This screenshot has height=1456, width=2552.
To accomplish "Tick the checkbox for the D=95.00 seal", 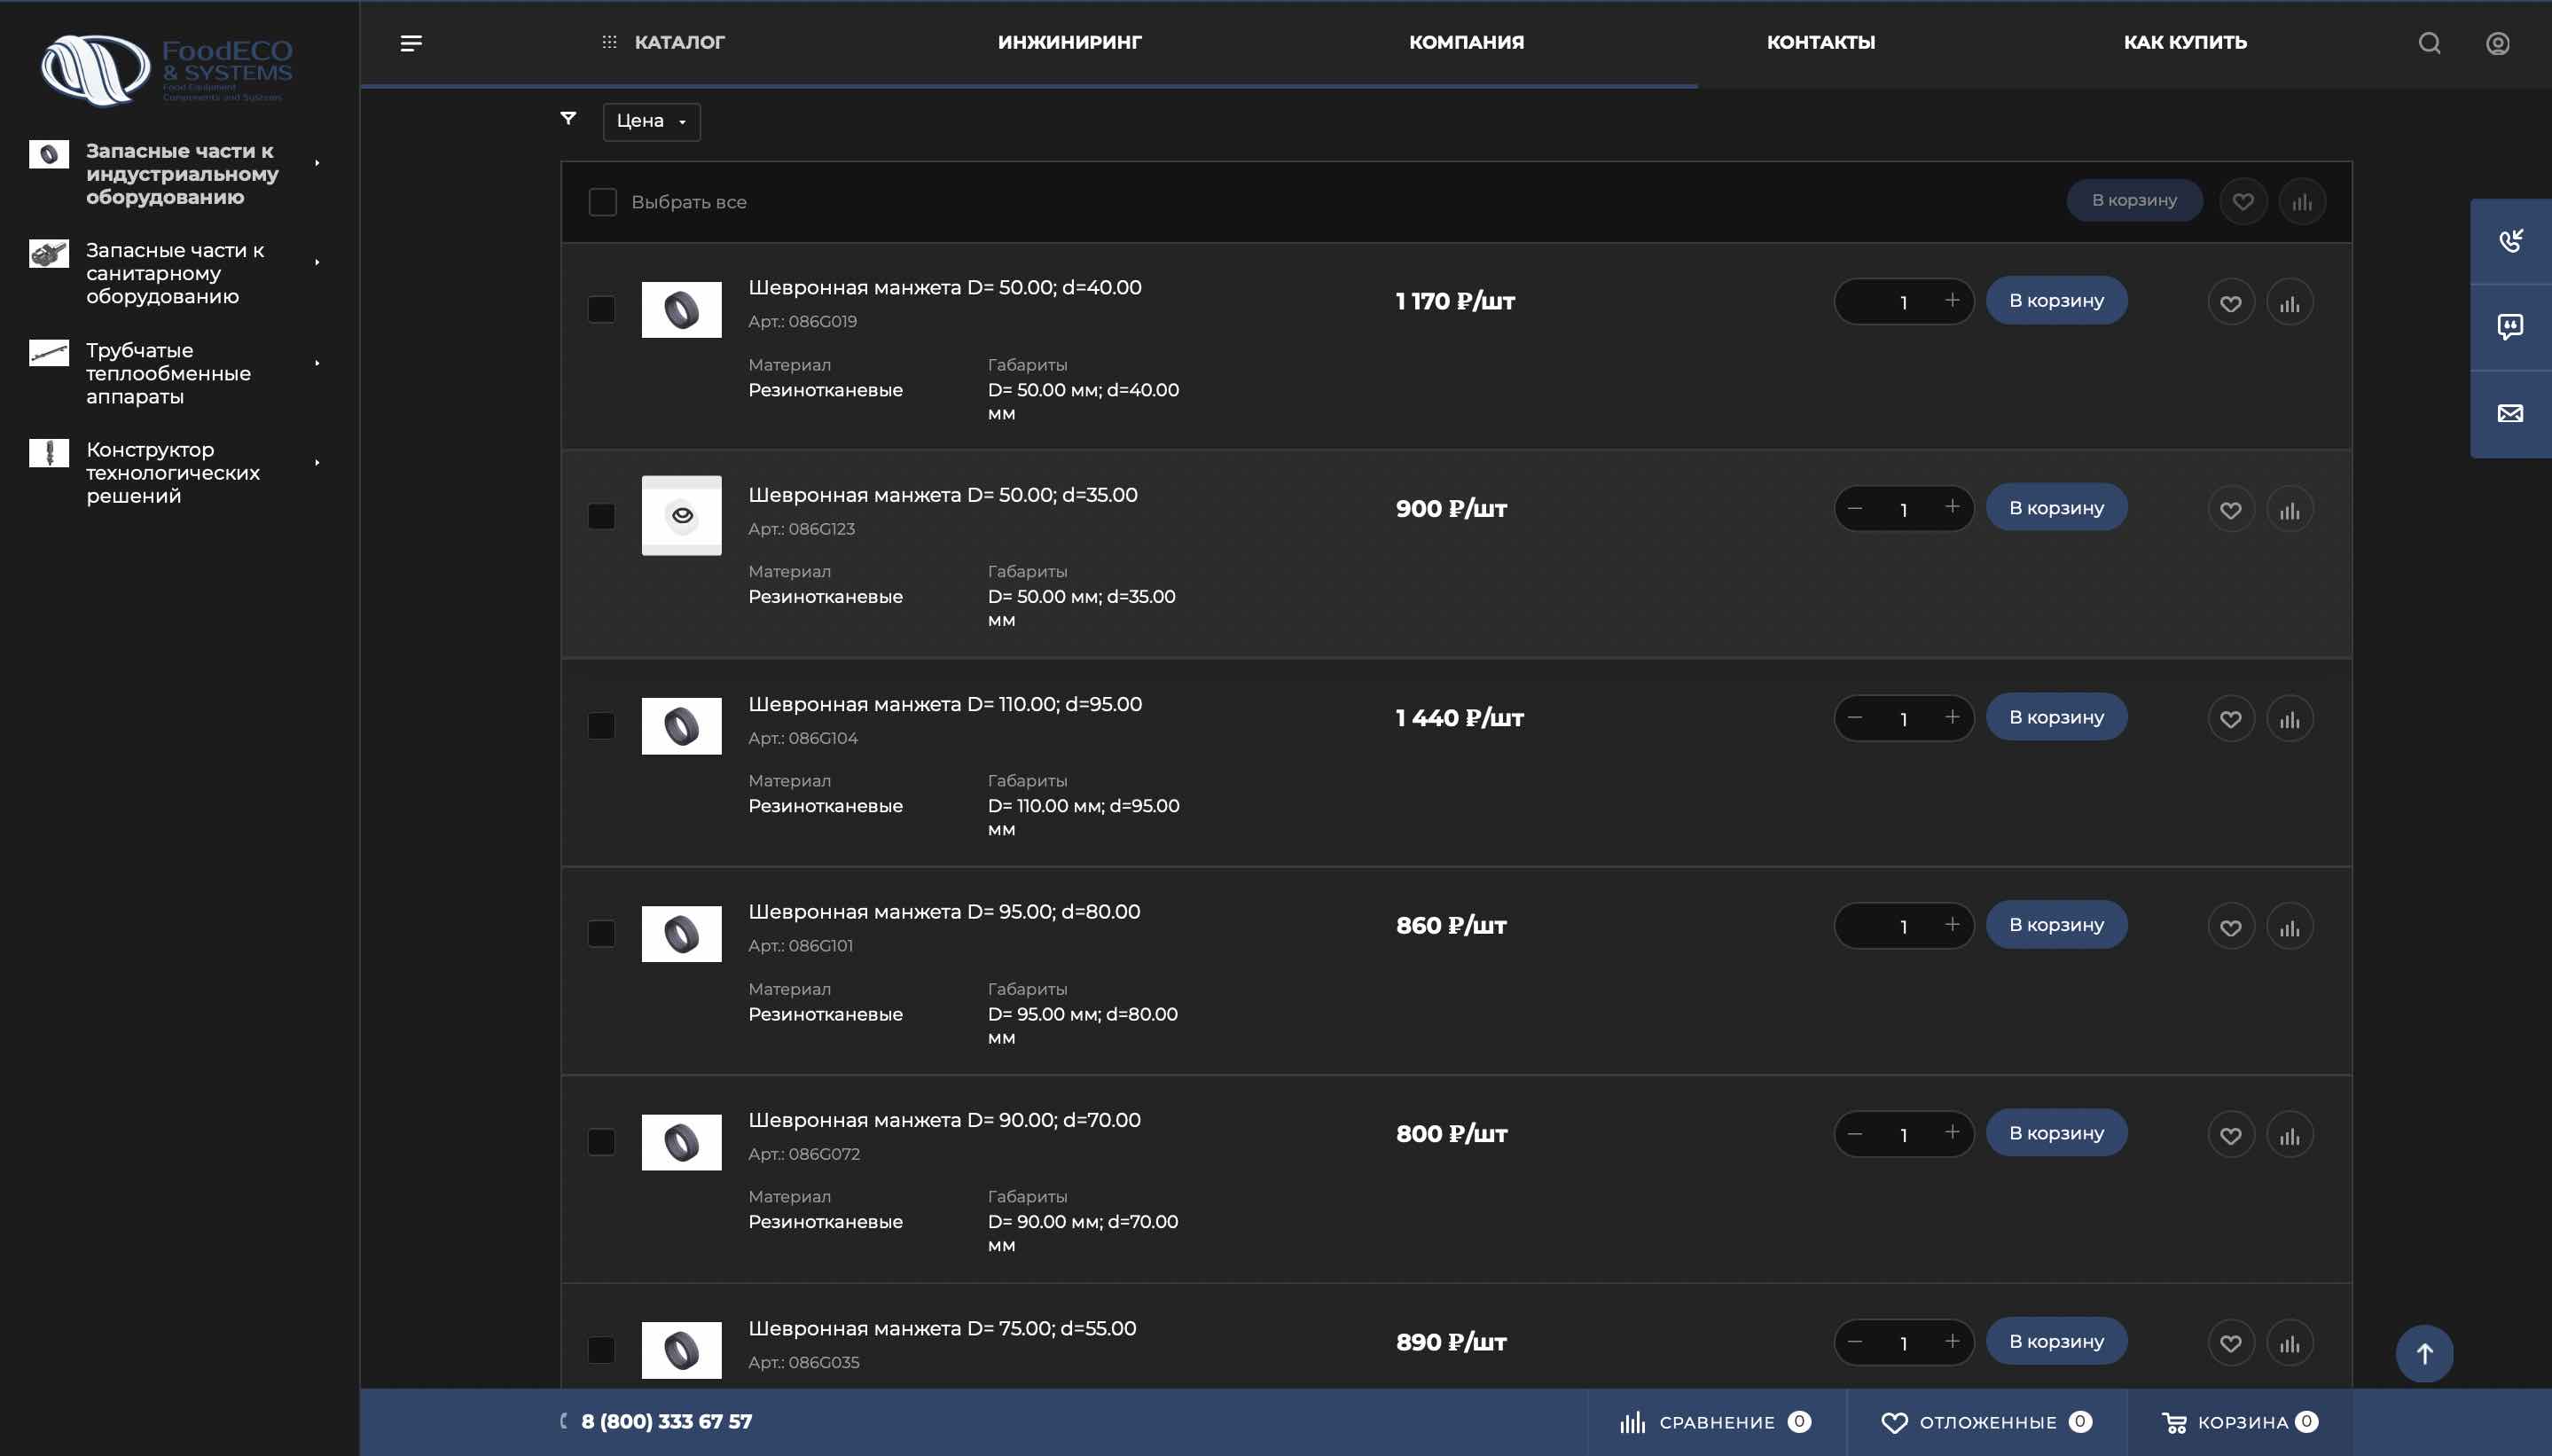I will [x=601, y=933].
